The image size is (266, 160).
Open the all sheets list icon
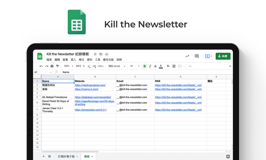[49, 156]
